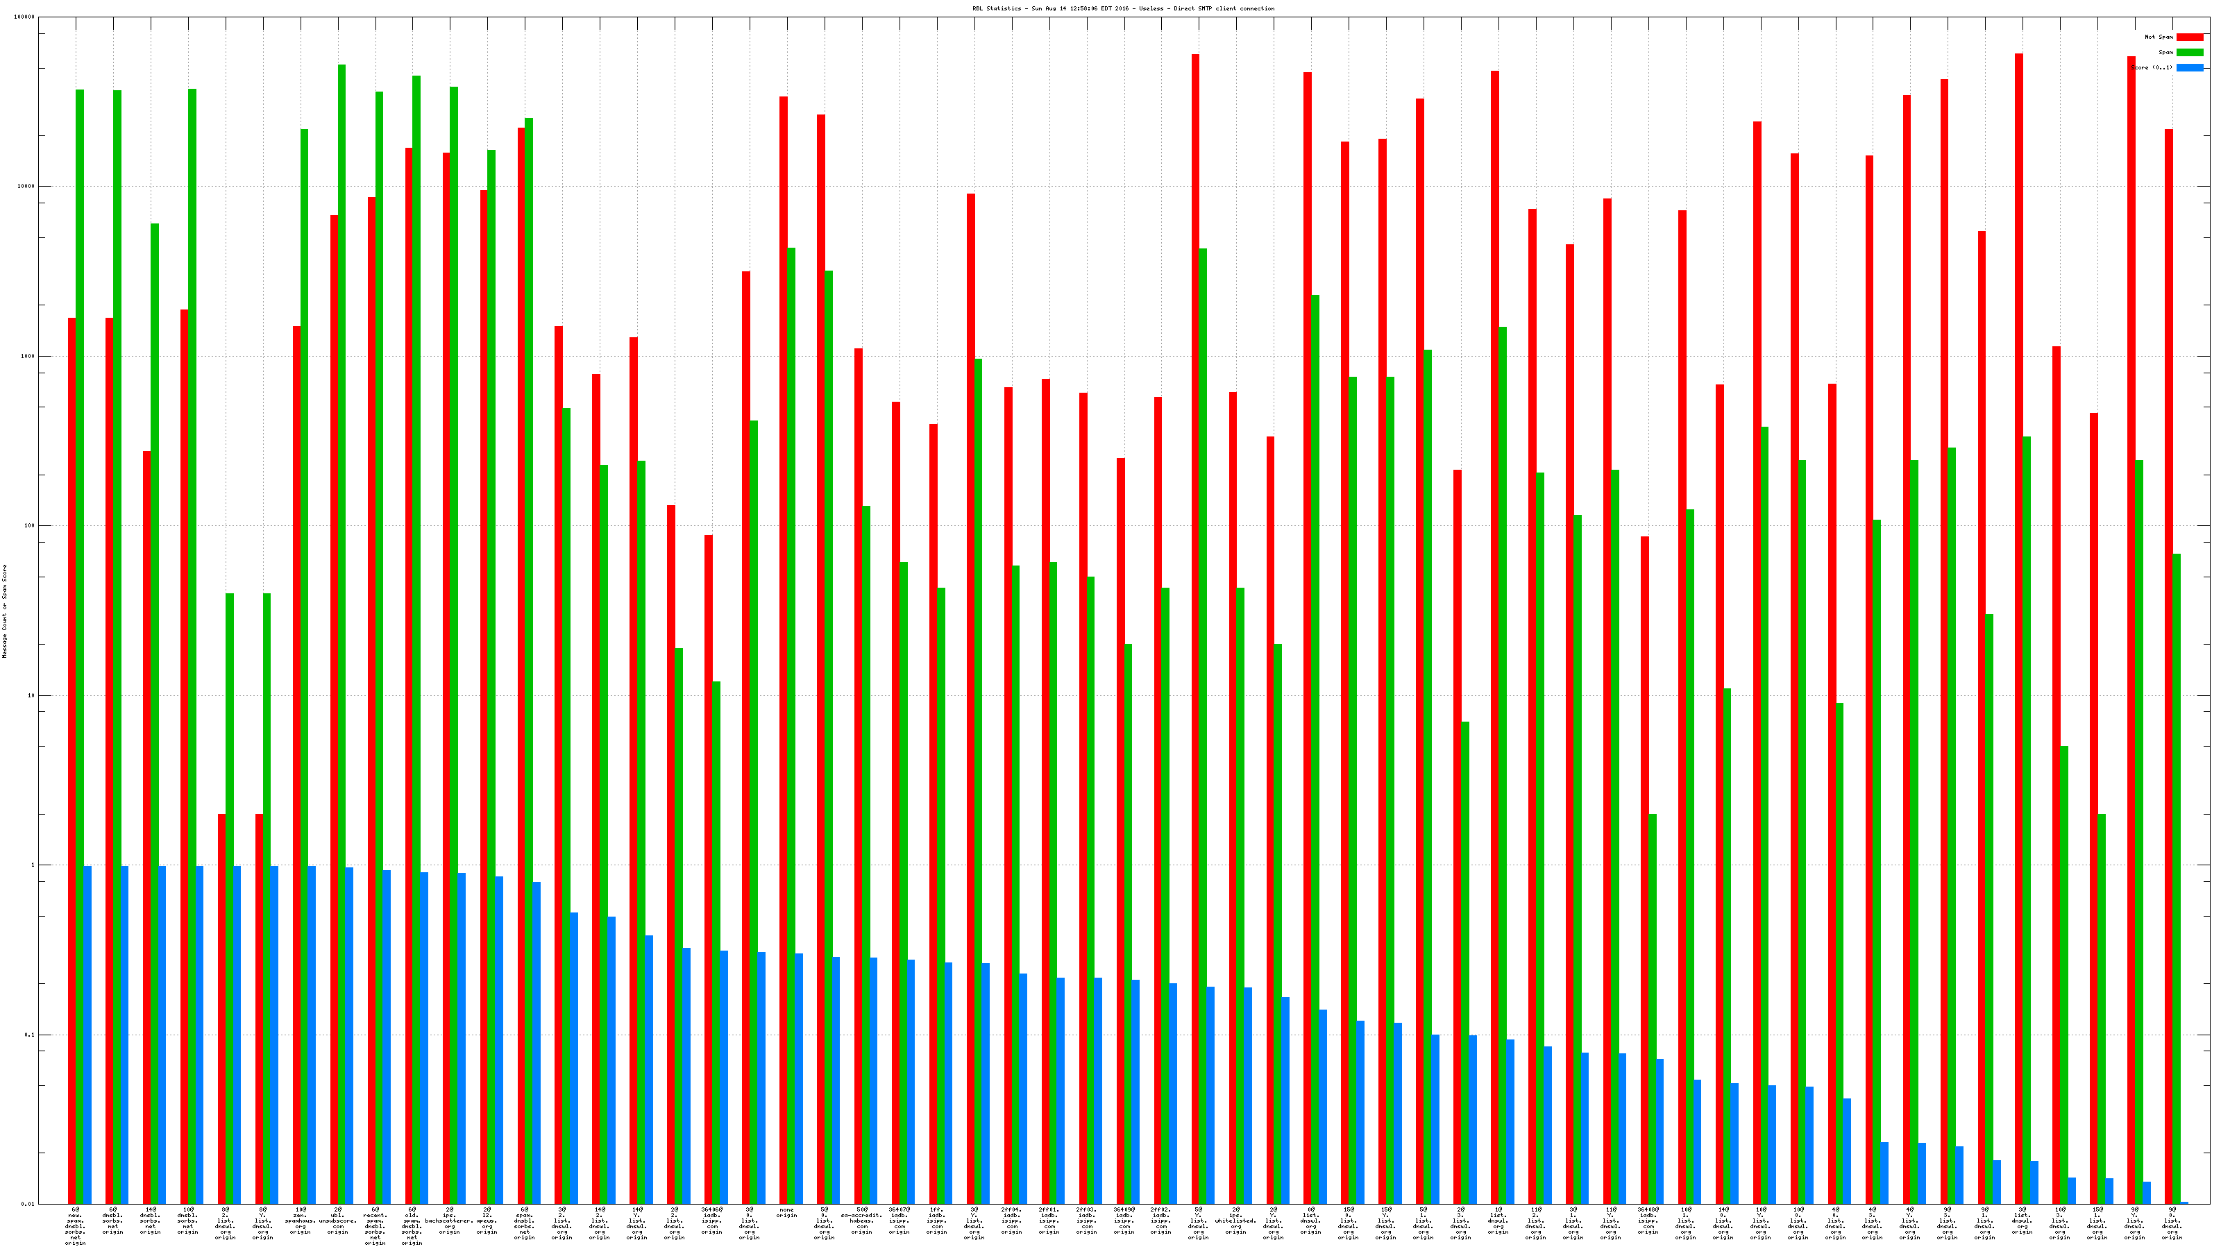Click the 'sa-accredit. habeas. com' x-axis label
Screen dimensions: 2221x1249
861,1221
